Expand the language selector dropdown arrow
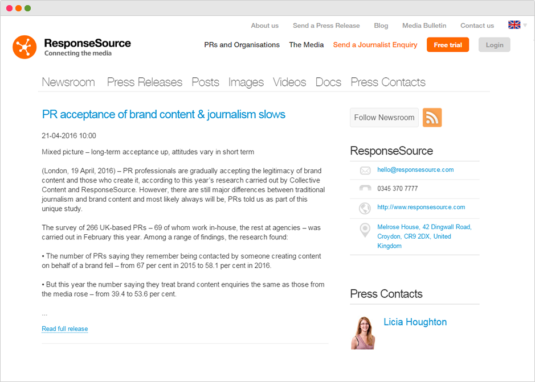Screen dimensions: 535x382 (x=525, y=26)
